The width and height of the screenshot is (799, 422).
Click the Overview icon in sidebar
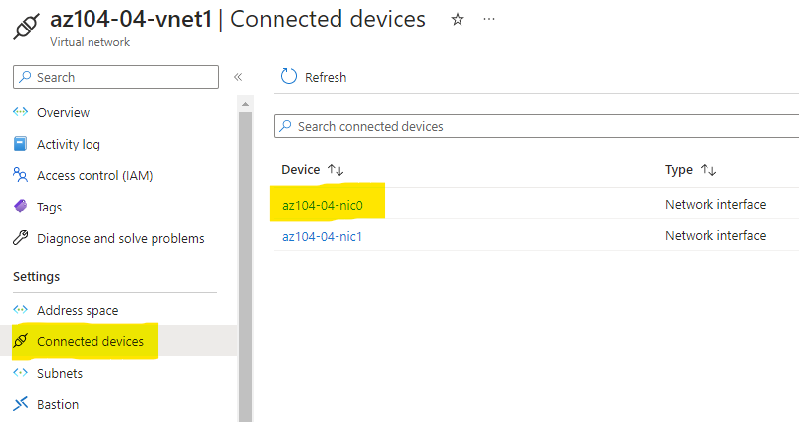point(21,112)
